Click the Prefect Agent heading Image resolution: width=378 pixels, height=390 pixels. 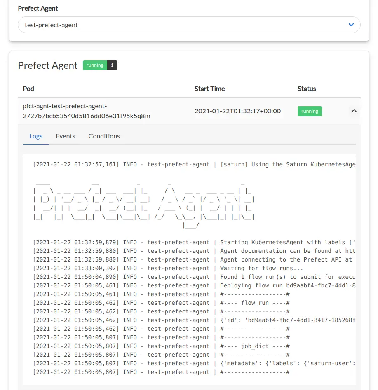tap(47, 65)
